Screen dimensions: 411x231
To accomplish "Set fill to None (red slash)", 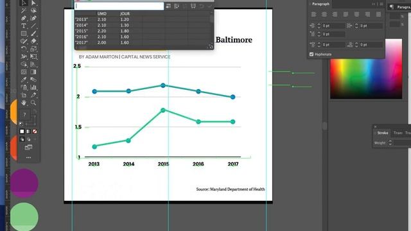I will (35, 131).
